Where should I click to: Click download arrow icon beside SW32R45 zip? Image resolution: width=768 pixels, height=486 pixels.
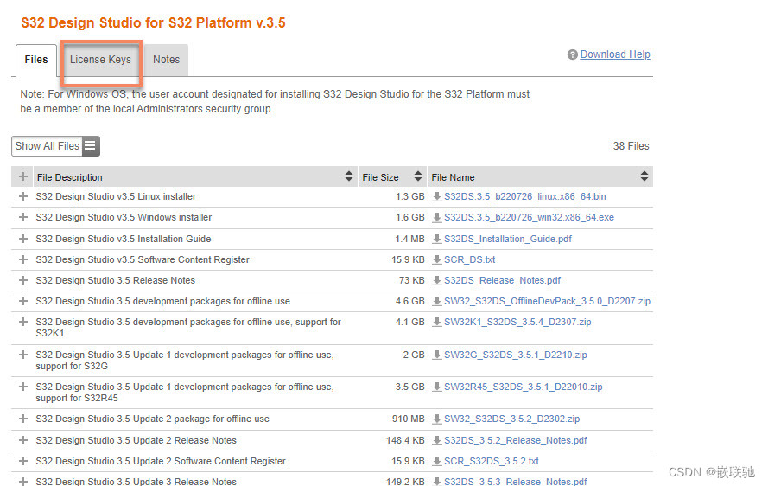437,387
